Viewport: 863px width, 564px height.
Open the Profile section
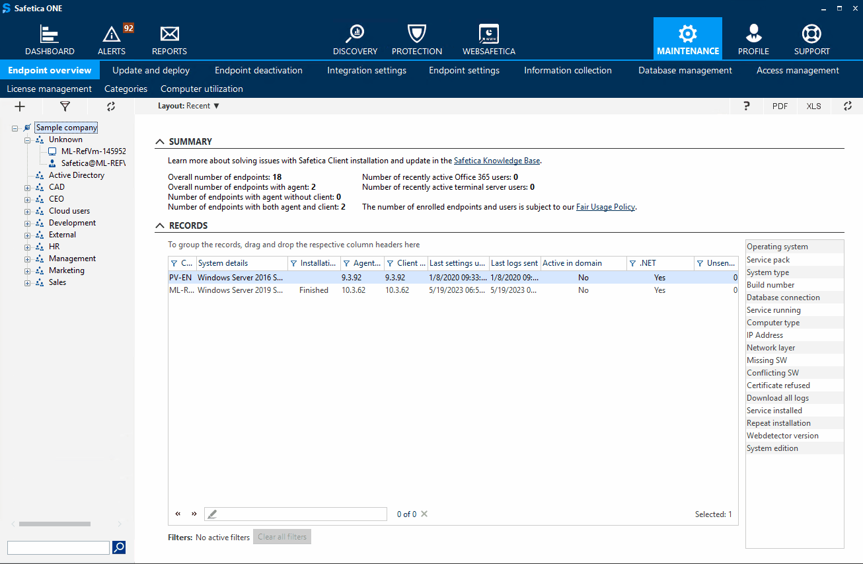click(753, 38)
